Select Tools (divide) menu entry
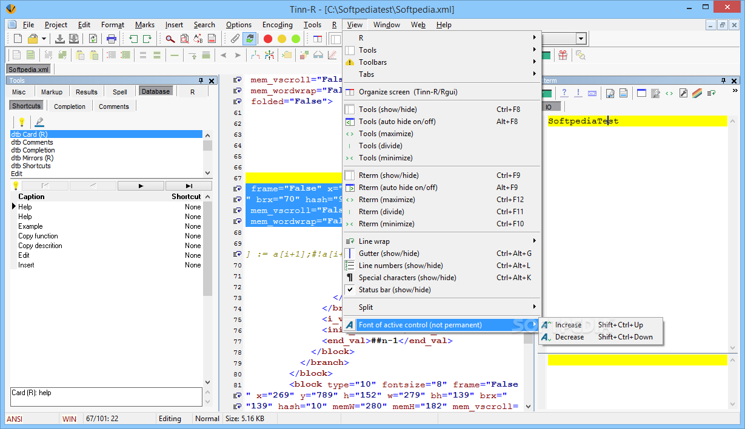745x429 pixels. tap(441, 146)
